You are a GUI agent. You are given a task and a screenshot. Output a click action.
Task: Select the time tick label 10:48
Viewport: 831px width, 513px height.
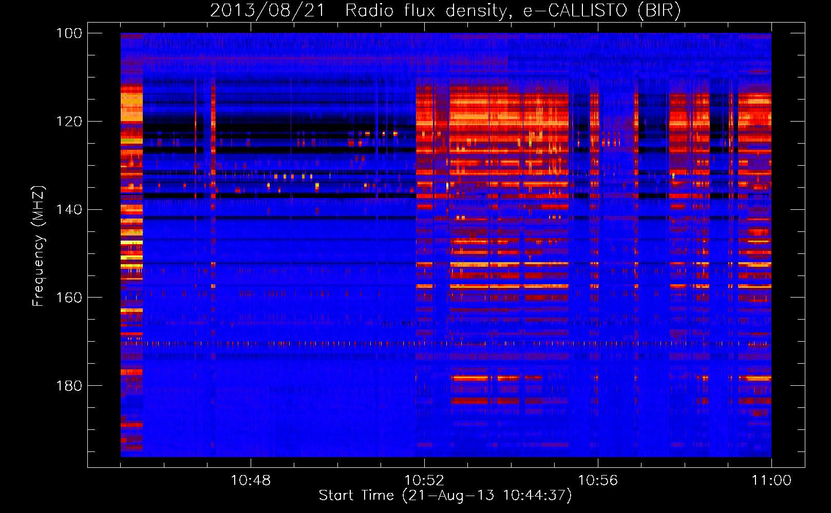pyautogui.click(x=251, y=481)
